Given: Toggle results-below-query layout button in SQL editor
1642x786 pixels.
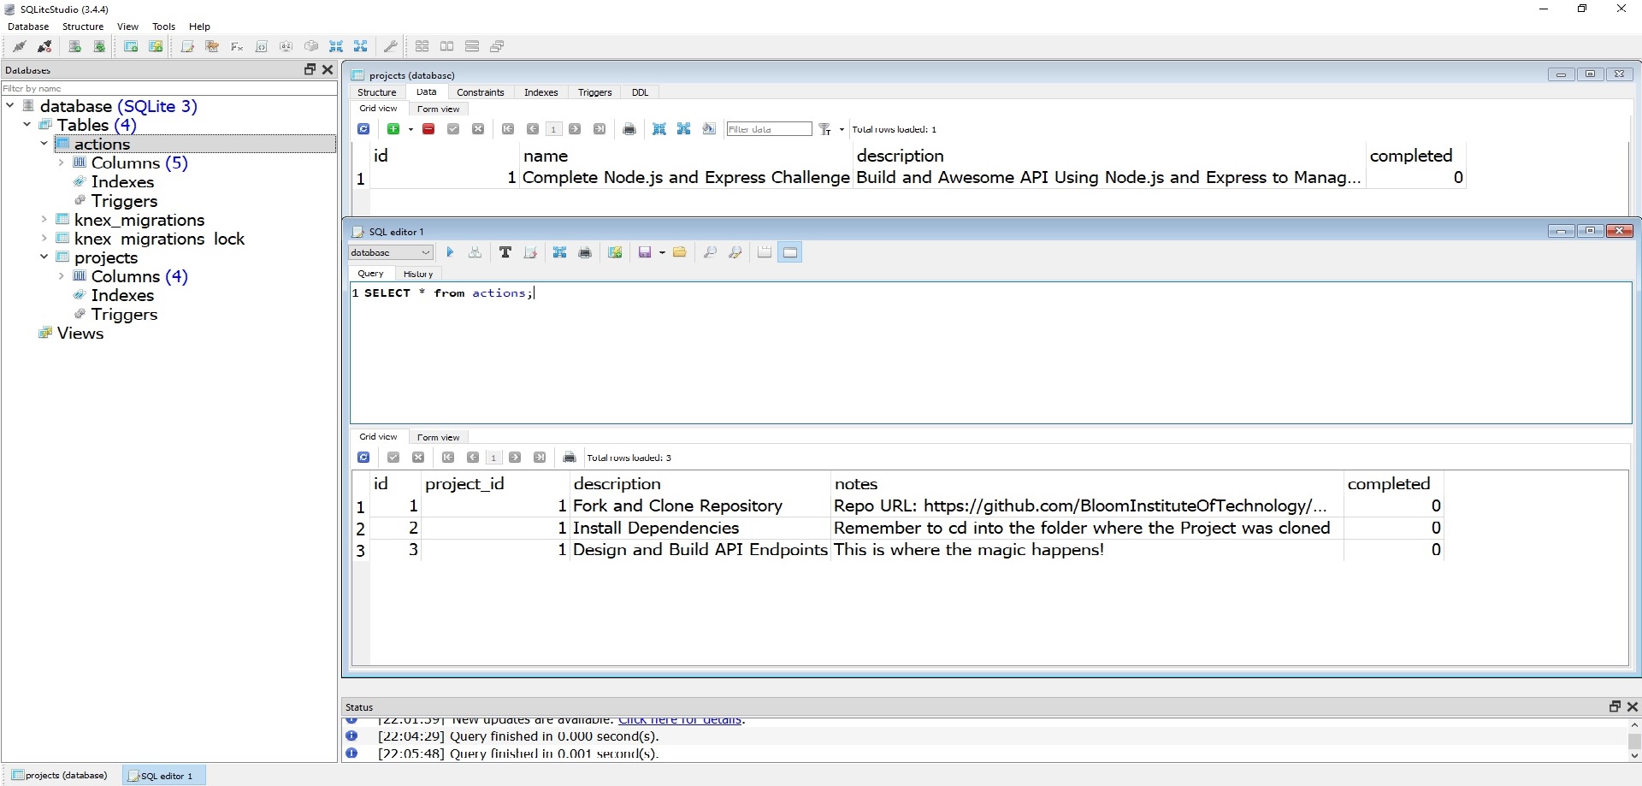Looking at the screenshot, I should click(x=790, y=252).
